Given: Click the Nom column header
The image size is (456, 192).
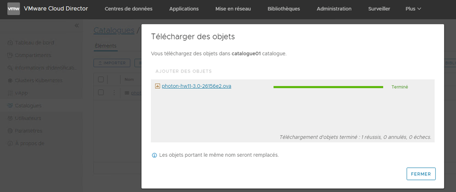Looking at the screenshot, I should pos(129,79).
